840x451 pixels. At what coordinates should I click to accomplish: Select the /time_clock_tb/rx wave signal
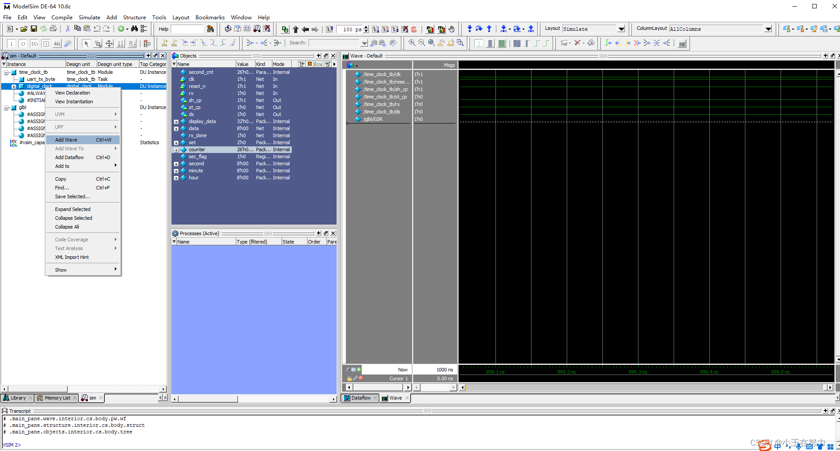(381, 104)
